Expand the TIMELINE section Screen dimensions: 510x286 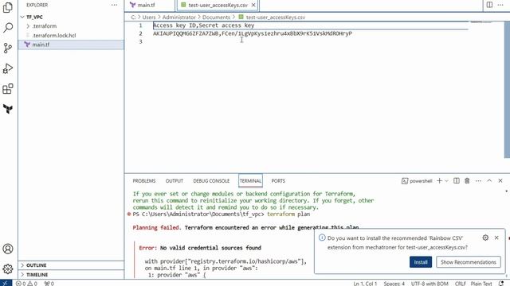(x=37, y=275)
